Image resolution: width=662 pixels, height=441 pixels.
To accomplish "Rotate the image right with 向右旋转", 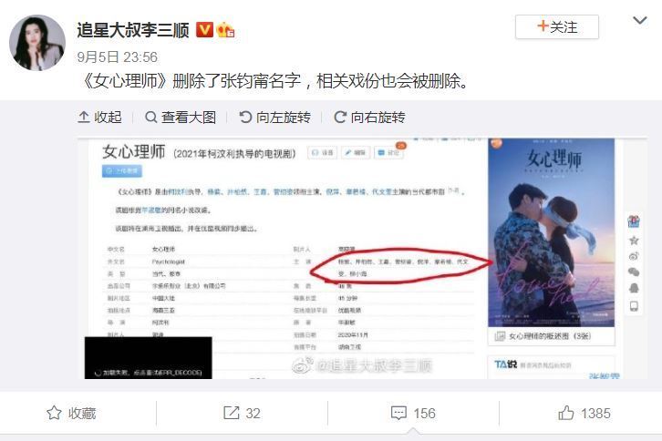I will pos(369,117).
